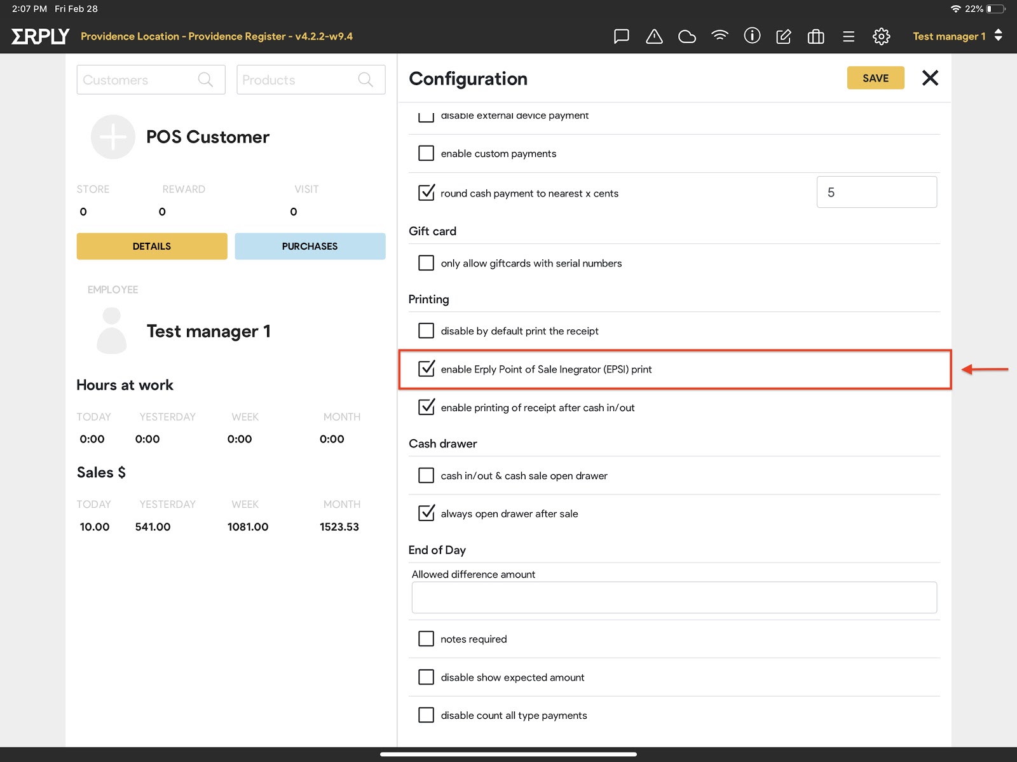
Task: Uncheck printing of receipt after cash in/out
Action: (427, 406)
